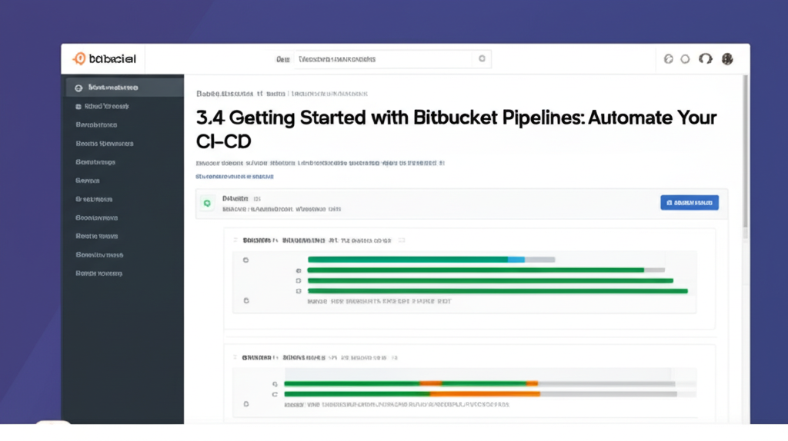
Task: Click the progress bar with two short orange segments
Action: click(479, 384)
